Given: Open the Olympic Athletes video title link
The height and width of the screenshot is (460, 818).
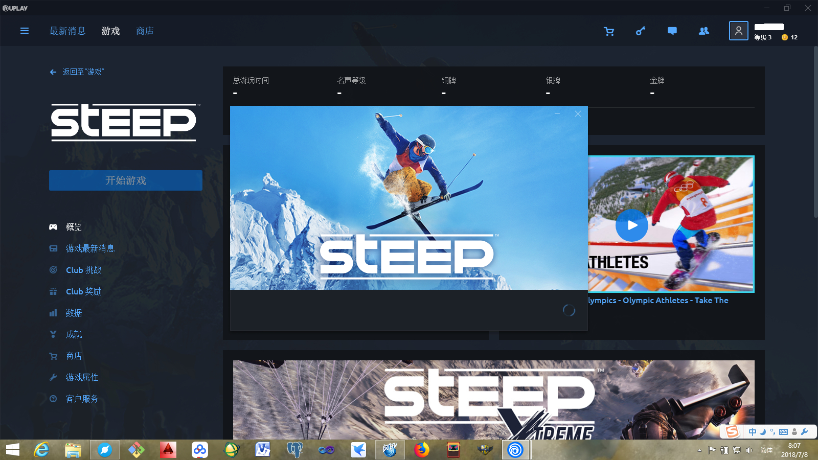Looking at the screenshot, I should tap(658, 301).
